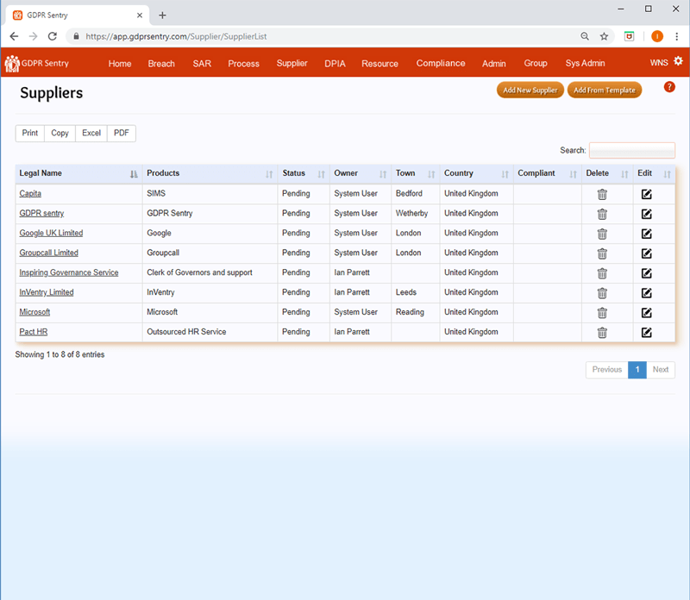This screenshot has height=600, width=690.
Task: Delete the Groupcall Limited supplier
Action: [602, 253]
